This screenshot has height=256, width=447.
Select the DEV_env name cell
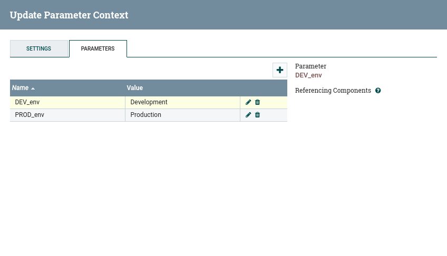coord(67,102)
